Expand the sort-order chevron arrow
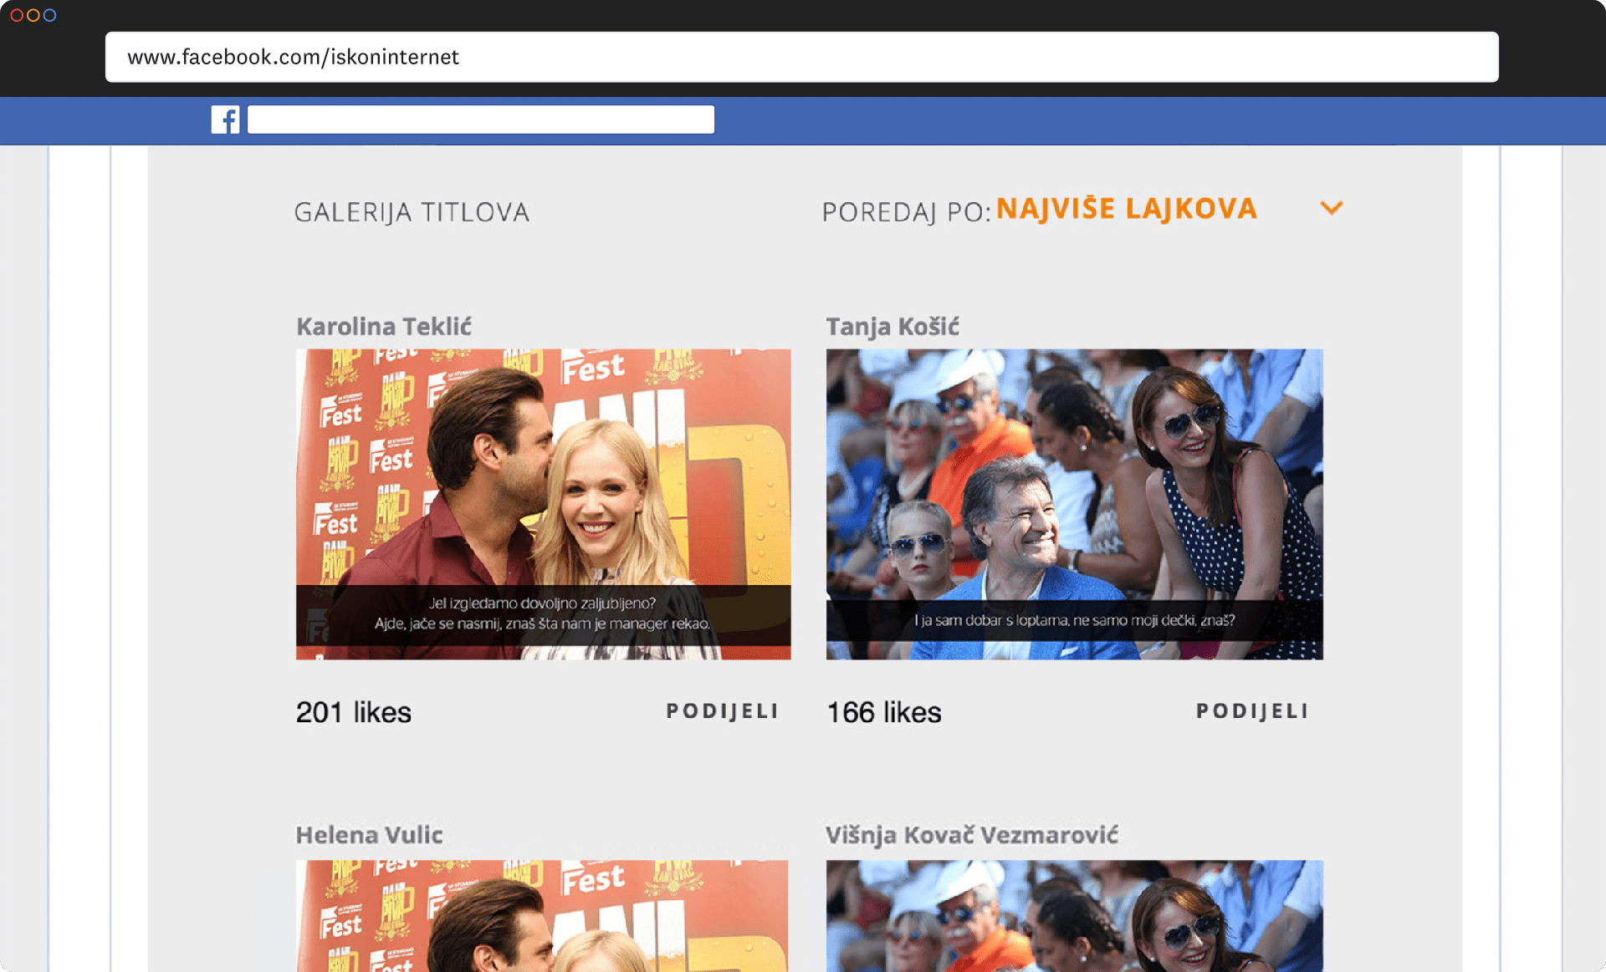This screenshot has height=972, width=1606. (x=1332, y=207)
